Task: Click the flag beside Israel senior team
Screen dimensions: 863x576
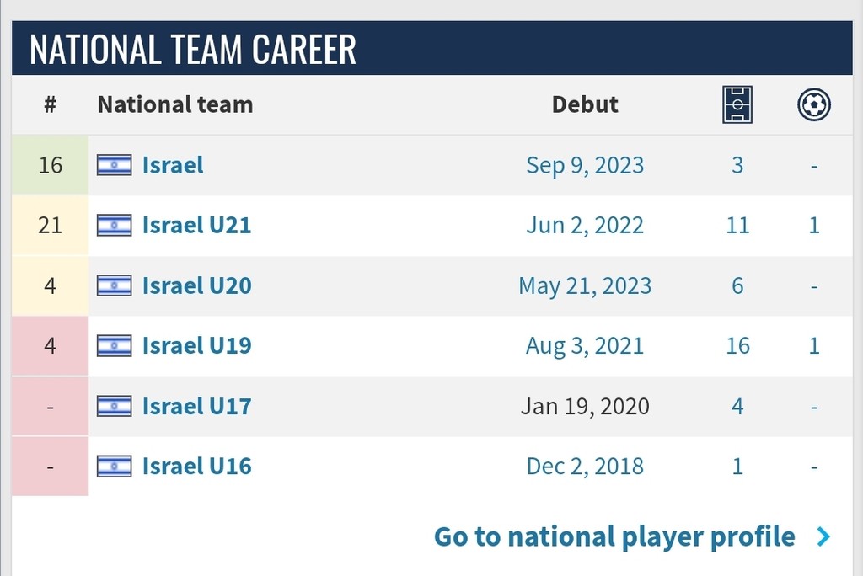Action: 115,165
